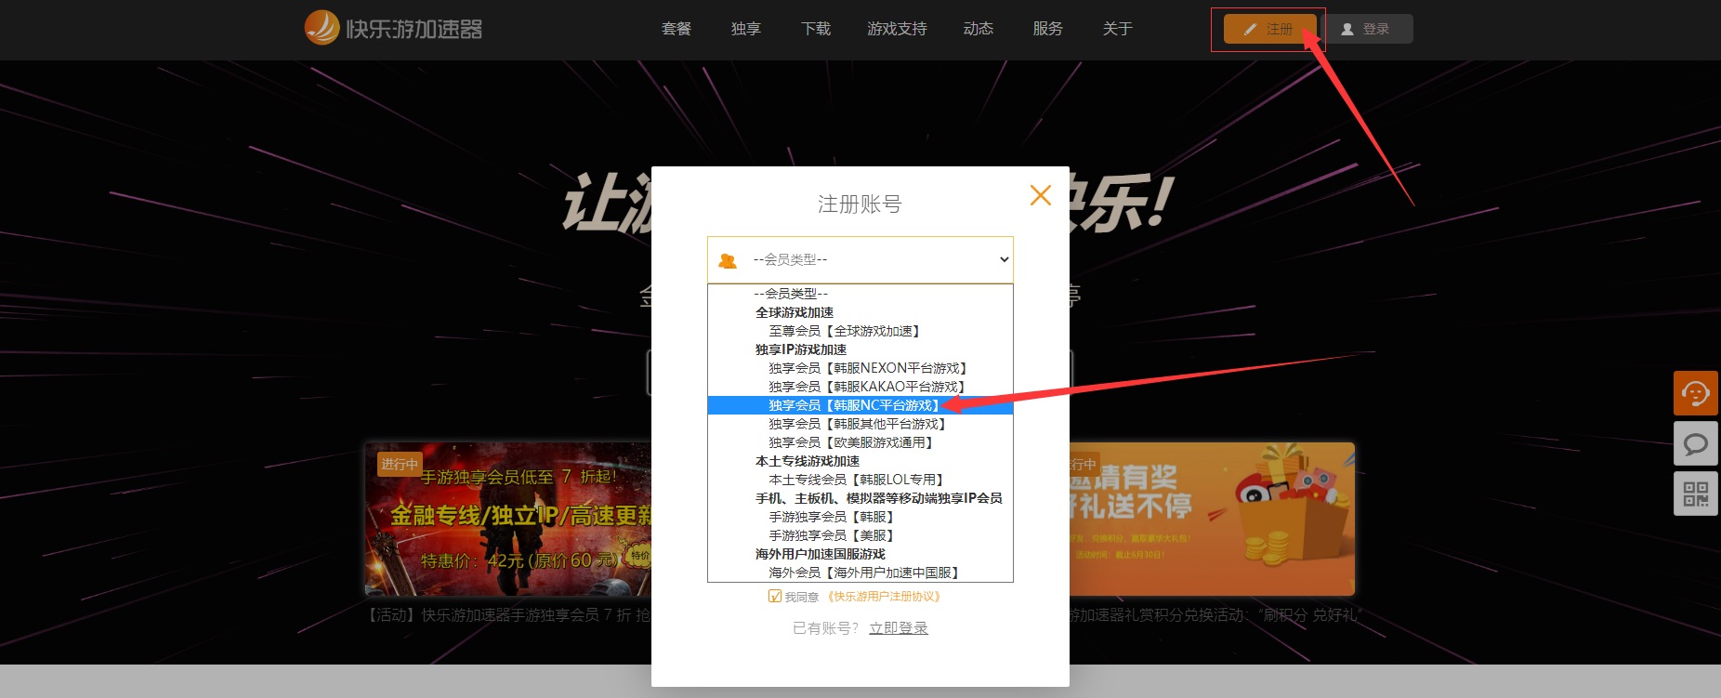Open the 关于 menu item
Screen dimensions: 1721x698
pos(1118,29)
